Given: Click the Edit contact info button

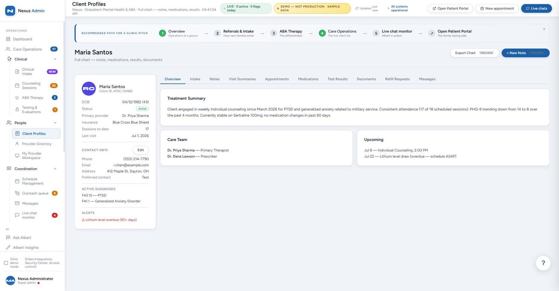Looking at the screenshot, I should (140, 150).
